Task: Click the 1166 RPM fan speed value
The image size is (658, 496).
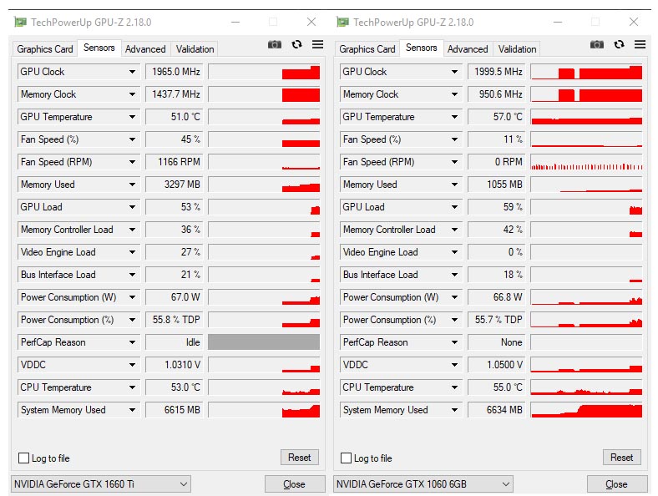Action: coord(175,162)
